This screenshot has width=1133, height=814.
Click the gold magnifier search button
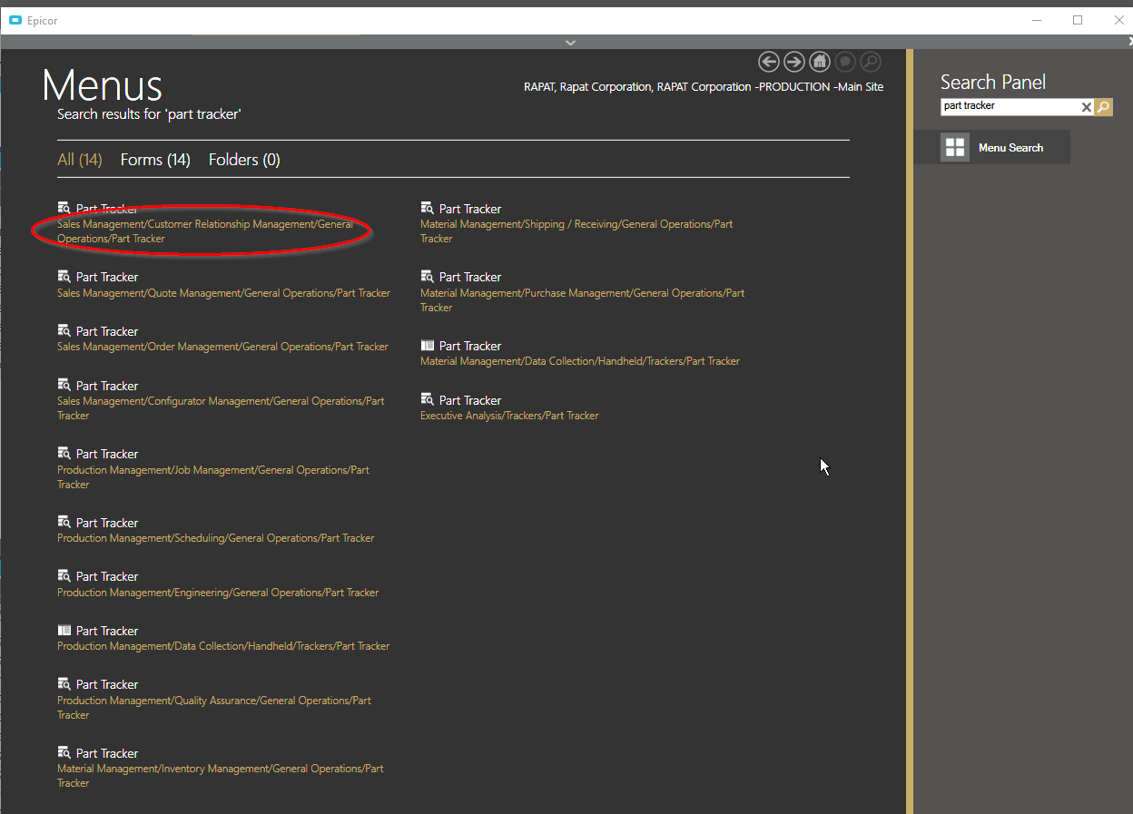[x=1103, y=107]
